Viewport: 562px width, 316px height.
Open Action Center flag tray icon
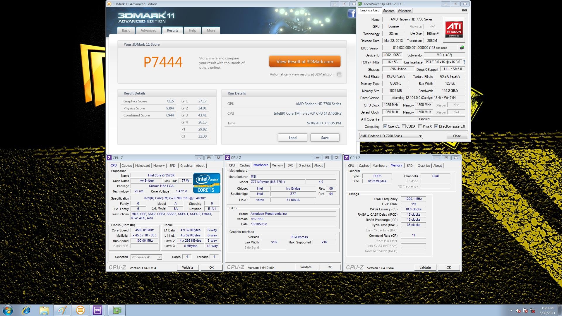525,310
